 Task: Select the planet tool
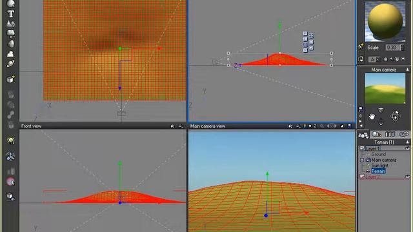(x=11, y=64)
